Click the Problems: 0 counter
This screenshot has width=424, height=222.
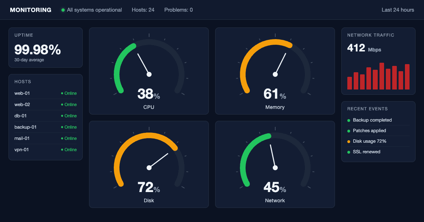(178, 10)
